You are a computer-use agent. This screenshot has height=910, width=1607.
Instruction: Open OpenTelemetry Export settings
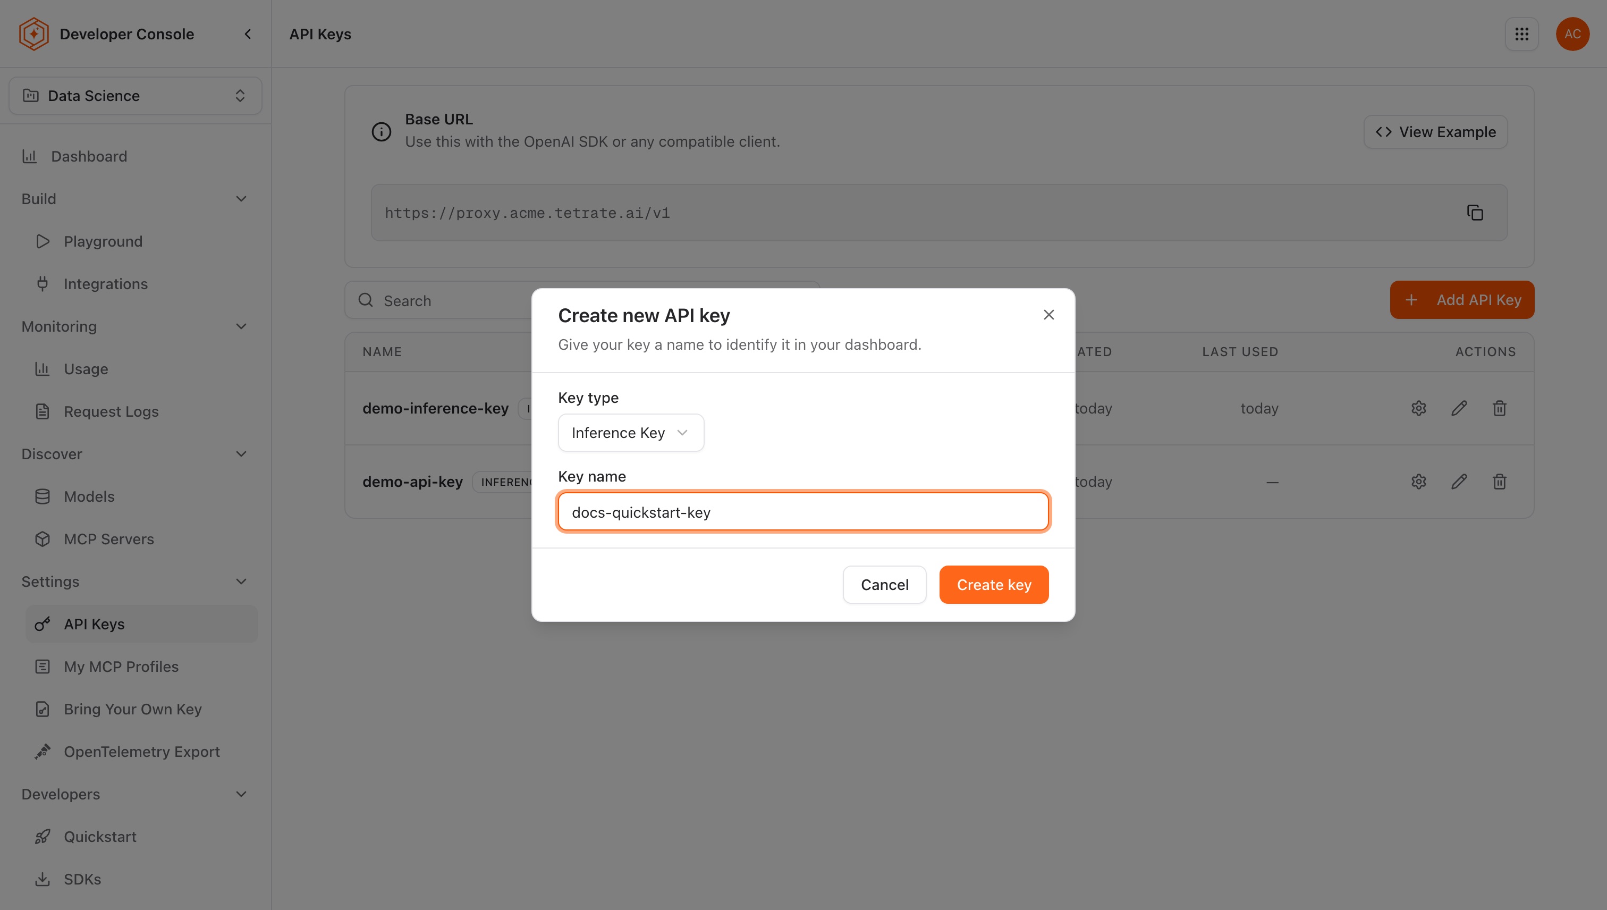141,751
